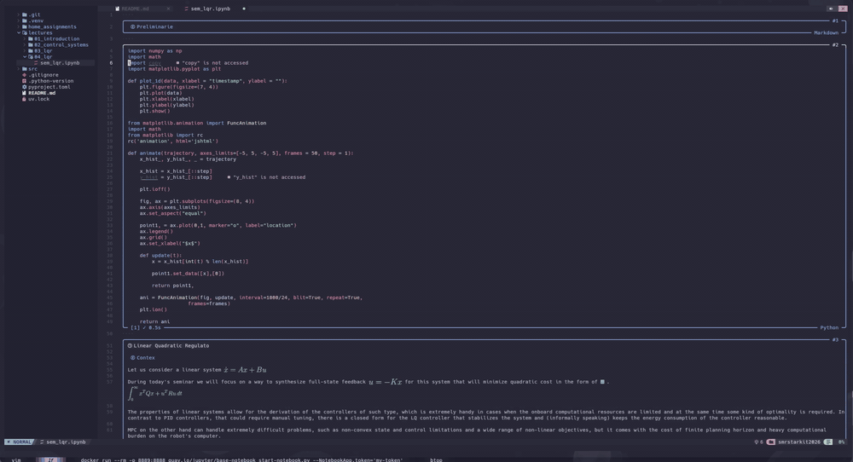Click the smrstarkit2026 statusline entry
Viewport: 853px width, 462px height.
tap(799, 442)
